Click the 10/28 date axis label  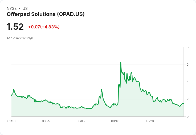[150, 121]
